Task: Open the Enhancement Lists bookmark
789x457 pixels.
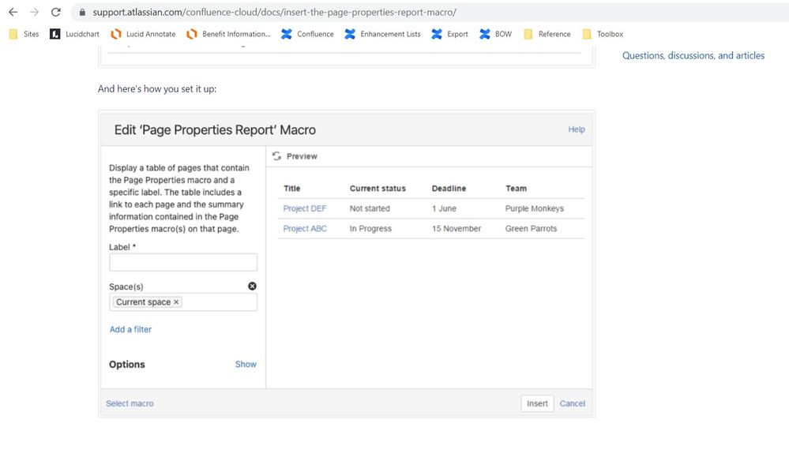Action: click(x=382, y=34)
